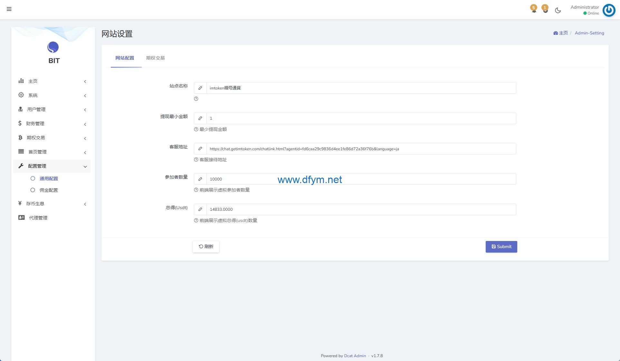Click pencil icon of 提现最小金额 field

pos(200,118)
